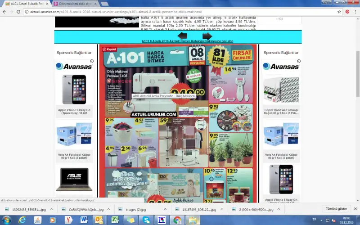
Task: Click the address bar URL field
Action: point(183,12)
